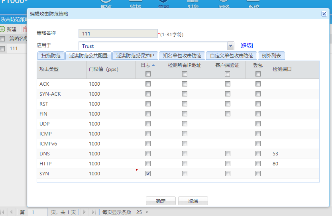Go to previous page arrow in pagination

click(11, 212)
